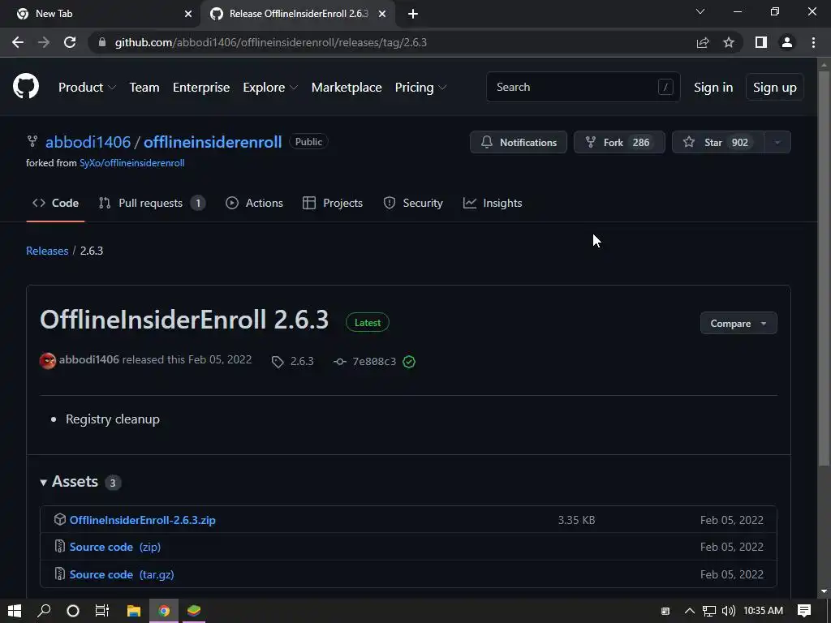Click the Sign up button
The width and height of the screenshot is (831, 623).
tap(775, 88)
